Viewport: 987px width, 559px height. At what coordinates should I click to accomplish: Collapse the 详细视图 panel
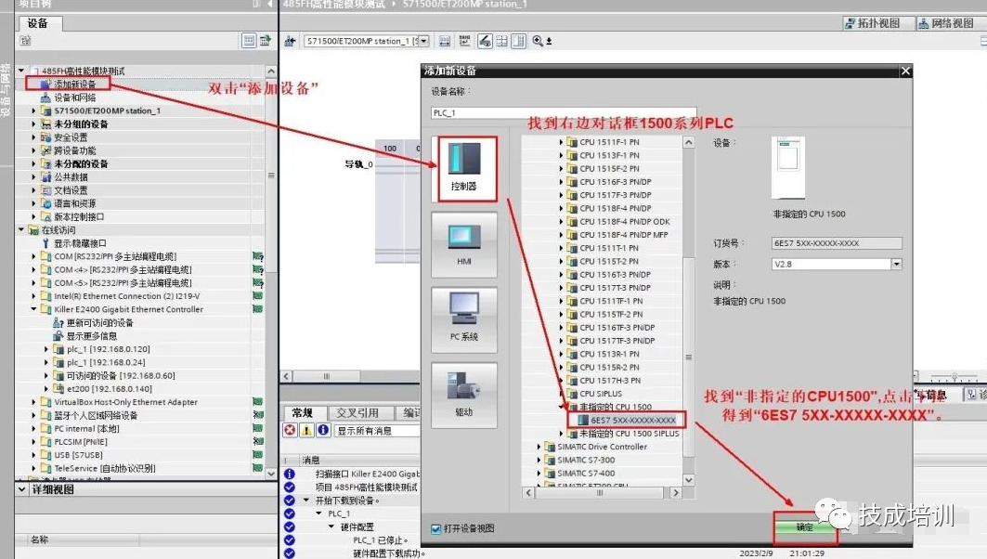pos(22,489)
